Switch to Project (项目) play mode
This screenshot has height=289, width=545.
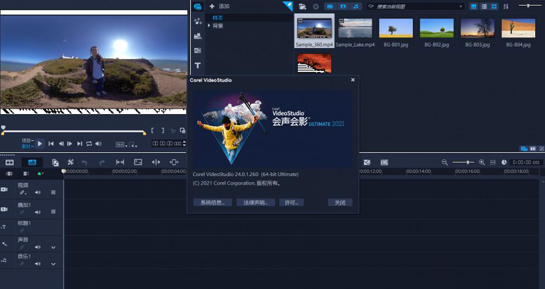point(28,141)
